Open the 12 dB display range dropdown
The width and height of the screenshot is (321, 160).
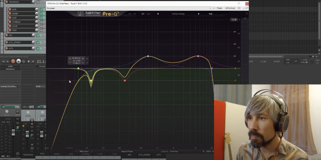click(234, 20)
